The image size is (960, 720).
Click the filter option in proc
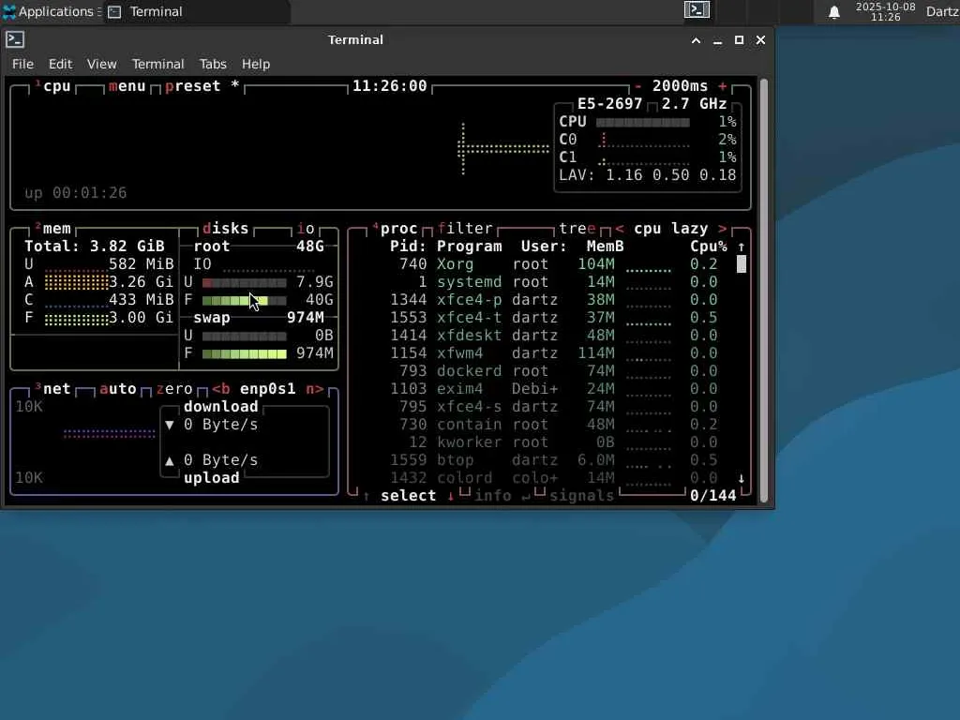tap(465, 229)
